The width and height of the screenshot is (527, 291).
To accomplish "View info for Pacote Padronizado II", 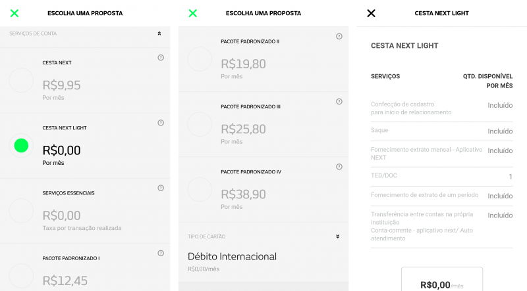I will tap(339, 36).
